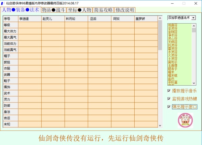
Task: Click the 帽子 row label
Action: 10,56
